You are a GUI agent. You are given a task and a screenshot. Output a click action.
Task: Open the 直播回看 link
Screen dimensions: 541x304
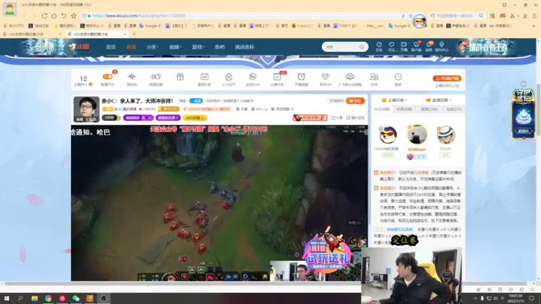pos(438,100)
